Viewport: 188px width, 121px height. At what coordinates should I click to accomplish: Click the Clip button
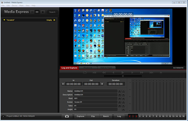tap(93, 116)
